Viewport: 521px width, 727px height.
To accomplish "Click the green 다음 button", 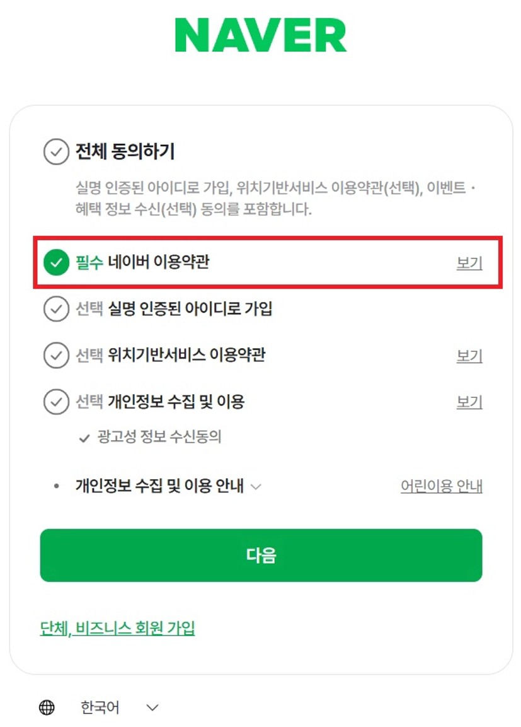I will 261,555.
